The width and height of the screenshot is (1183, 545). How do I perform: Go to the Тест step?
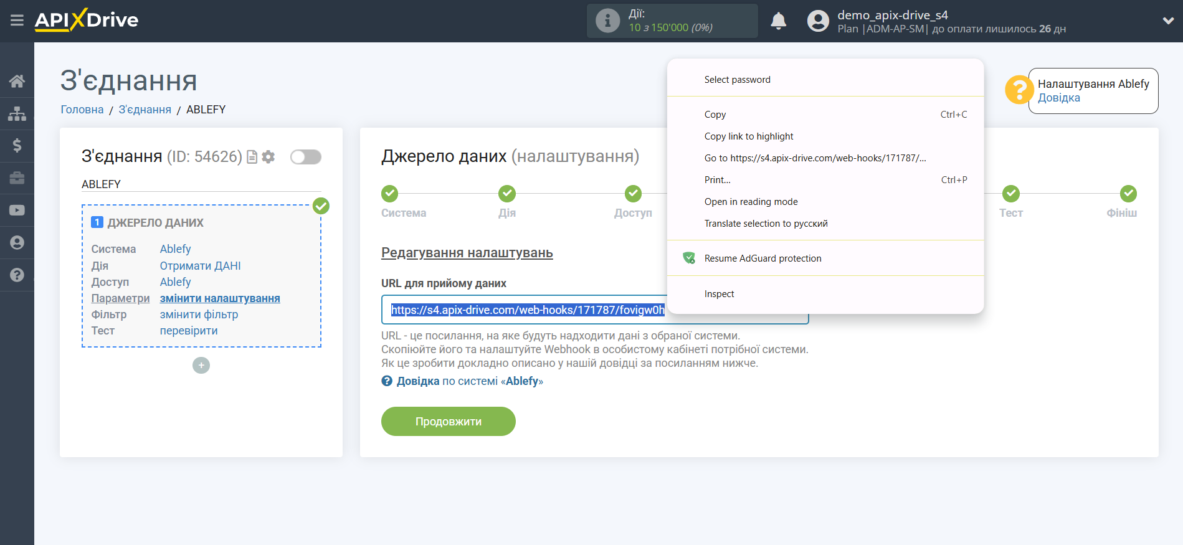tap(1011, 194)
